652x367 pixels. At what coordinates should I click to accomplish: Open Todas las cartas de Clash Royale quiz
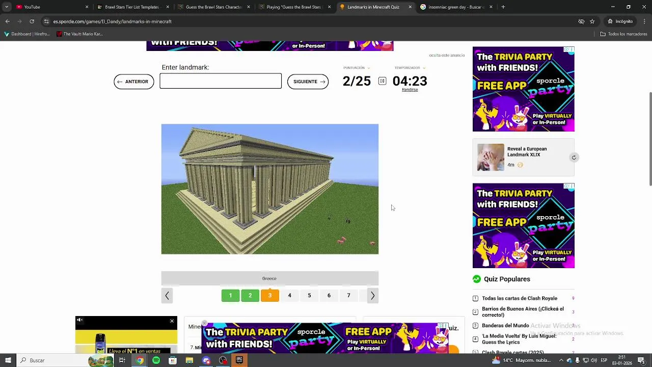[x=520, y=298]
